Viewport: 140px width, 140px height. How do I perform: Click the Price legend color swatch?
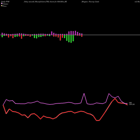2,6
